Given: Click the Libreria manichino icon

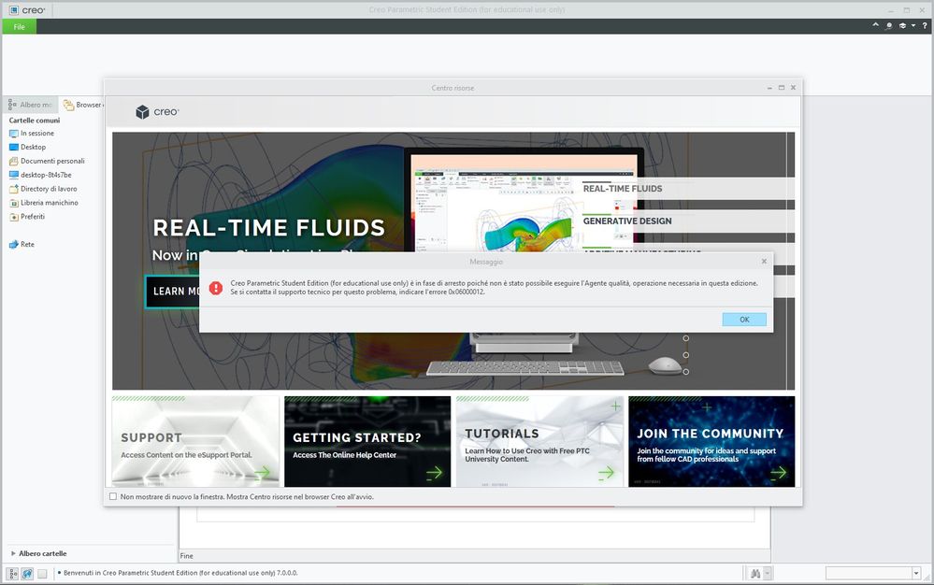Looking at the screenshot, I should point(14,203).
